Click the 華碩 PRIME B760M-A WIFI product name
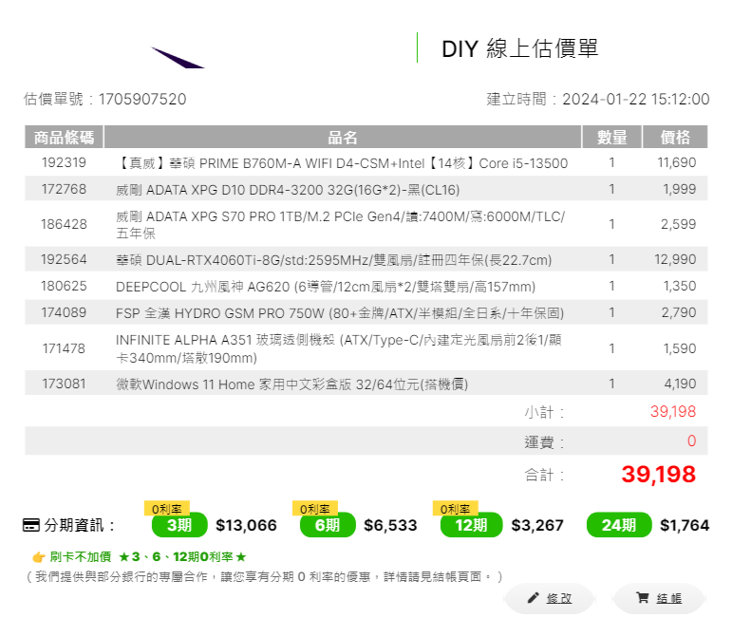This screenshot has width=733, height=637. pos(342,163)
